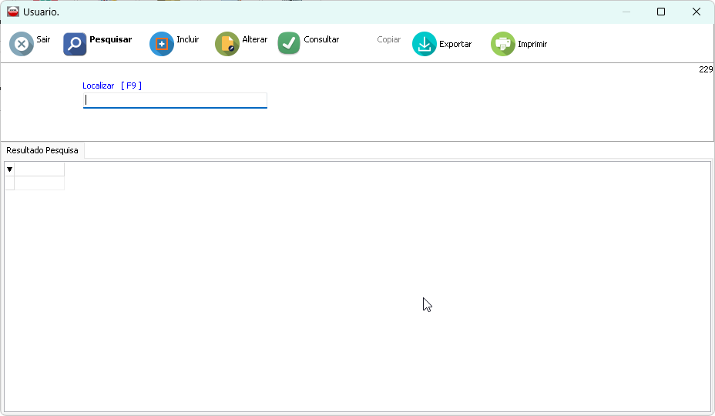Click the Exportar text label
Image resolution: width=715 pixels, height=416 pixels.
coord(455,44)
